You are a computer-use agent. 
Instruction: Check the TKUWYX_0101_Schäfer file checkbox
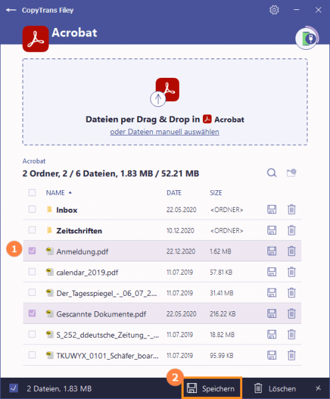(x=32, y=355)
